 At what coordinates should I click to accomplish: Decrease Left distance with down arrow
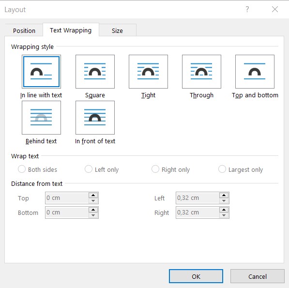pos(224,201)
